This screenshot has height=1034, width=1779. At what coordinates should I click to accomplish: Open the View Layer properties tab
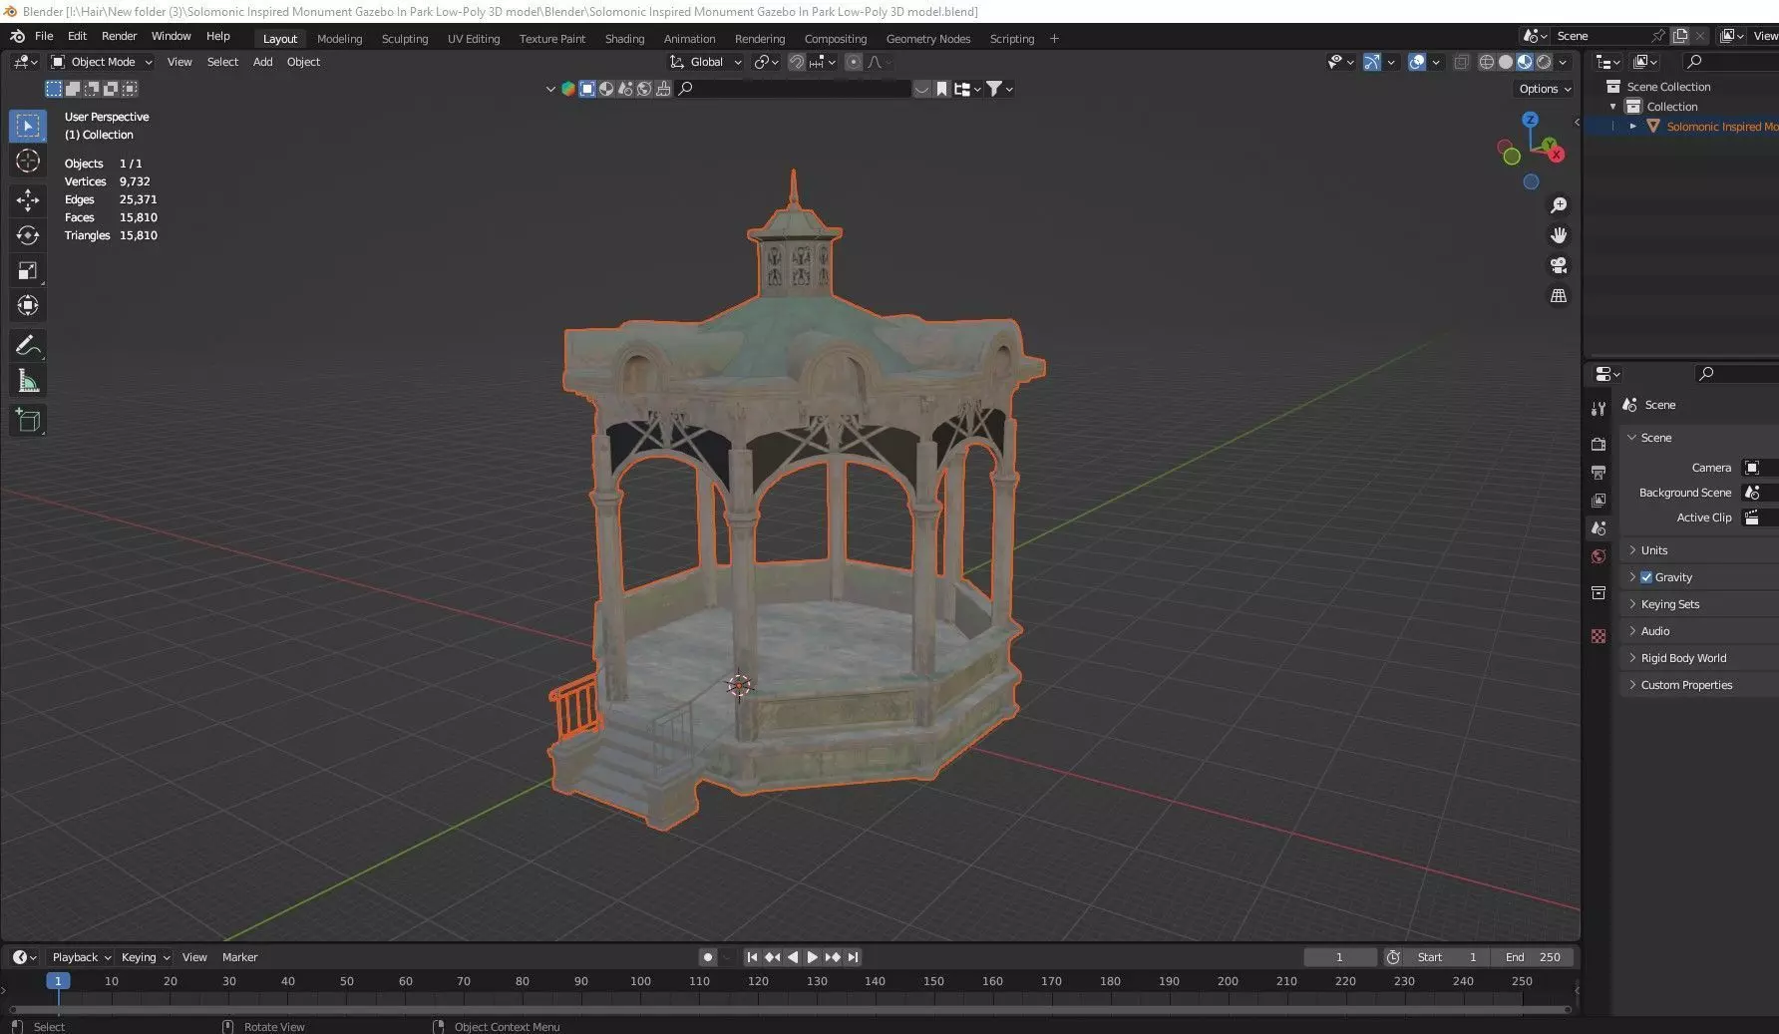tap(1599, 500)
